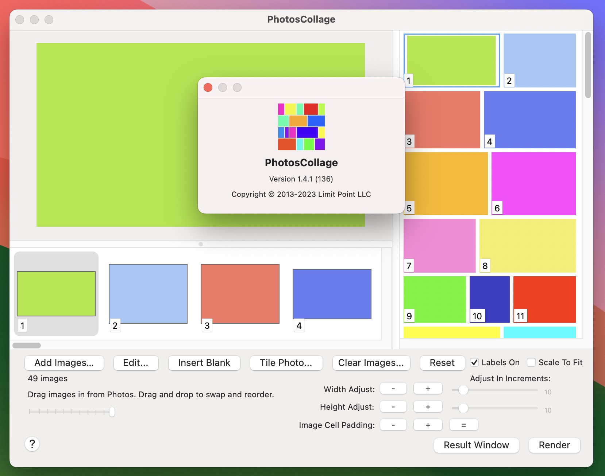The image size is (605, 476).
Task: Select pink collage cell 7
Action: tap(440, 245)
